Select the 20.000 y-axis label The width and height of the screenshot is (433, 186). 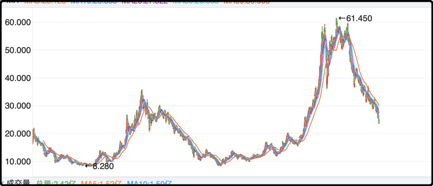click(18, 134)
